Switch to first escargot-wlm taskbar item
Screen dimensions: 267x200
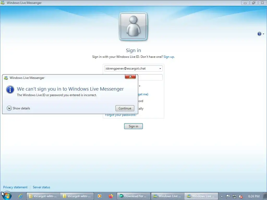click(x=43, y=196)
